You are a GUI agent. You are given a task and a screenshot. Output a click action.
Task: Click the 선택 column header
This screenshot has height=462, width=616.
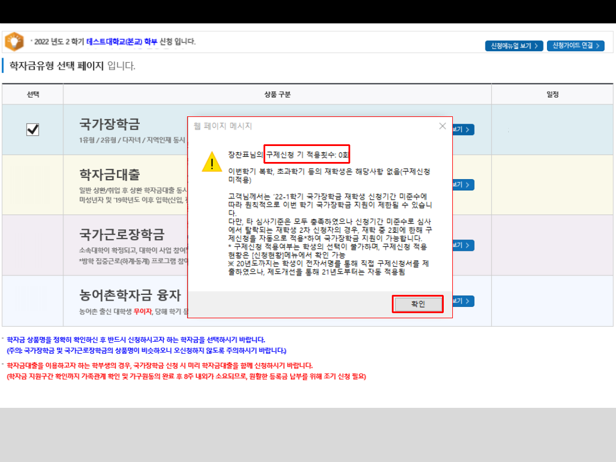tap(33, 94)
